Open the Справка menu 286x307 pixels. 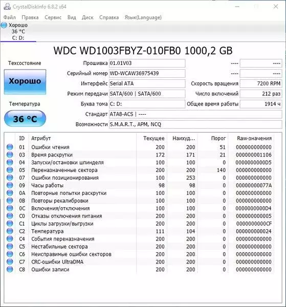coord(109,17)
